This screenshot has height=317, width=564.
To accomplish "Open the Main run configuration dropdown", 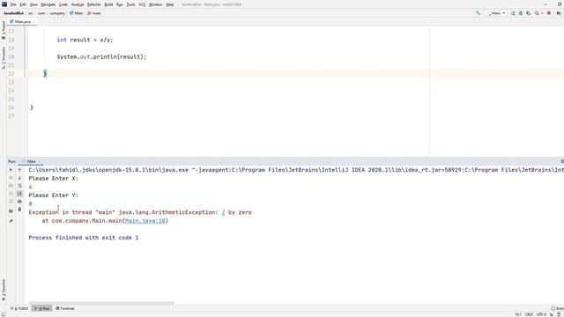I will tap(497, 13).
